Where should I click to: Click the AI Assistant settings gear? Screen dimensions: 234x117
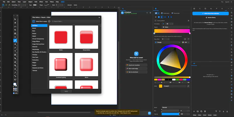[150, 13]
